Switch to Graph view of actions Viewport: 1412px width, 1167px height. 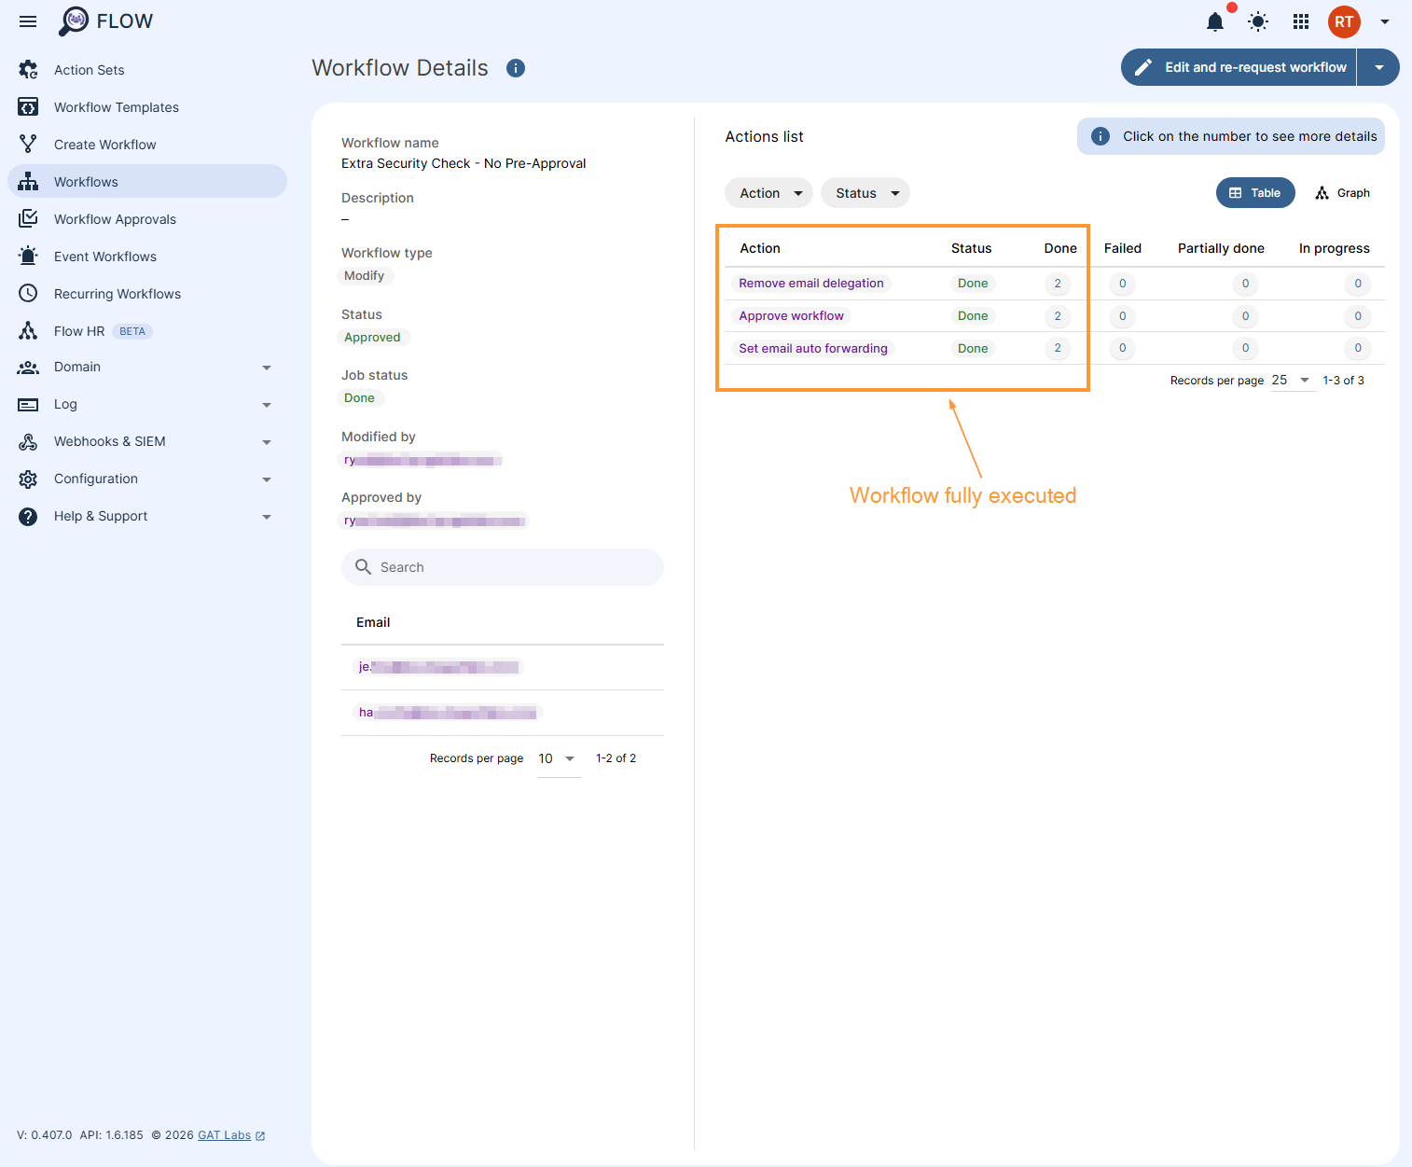coord(1342,192)
